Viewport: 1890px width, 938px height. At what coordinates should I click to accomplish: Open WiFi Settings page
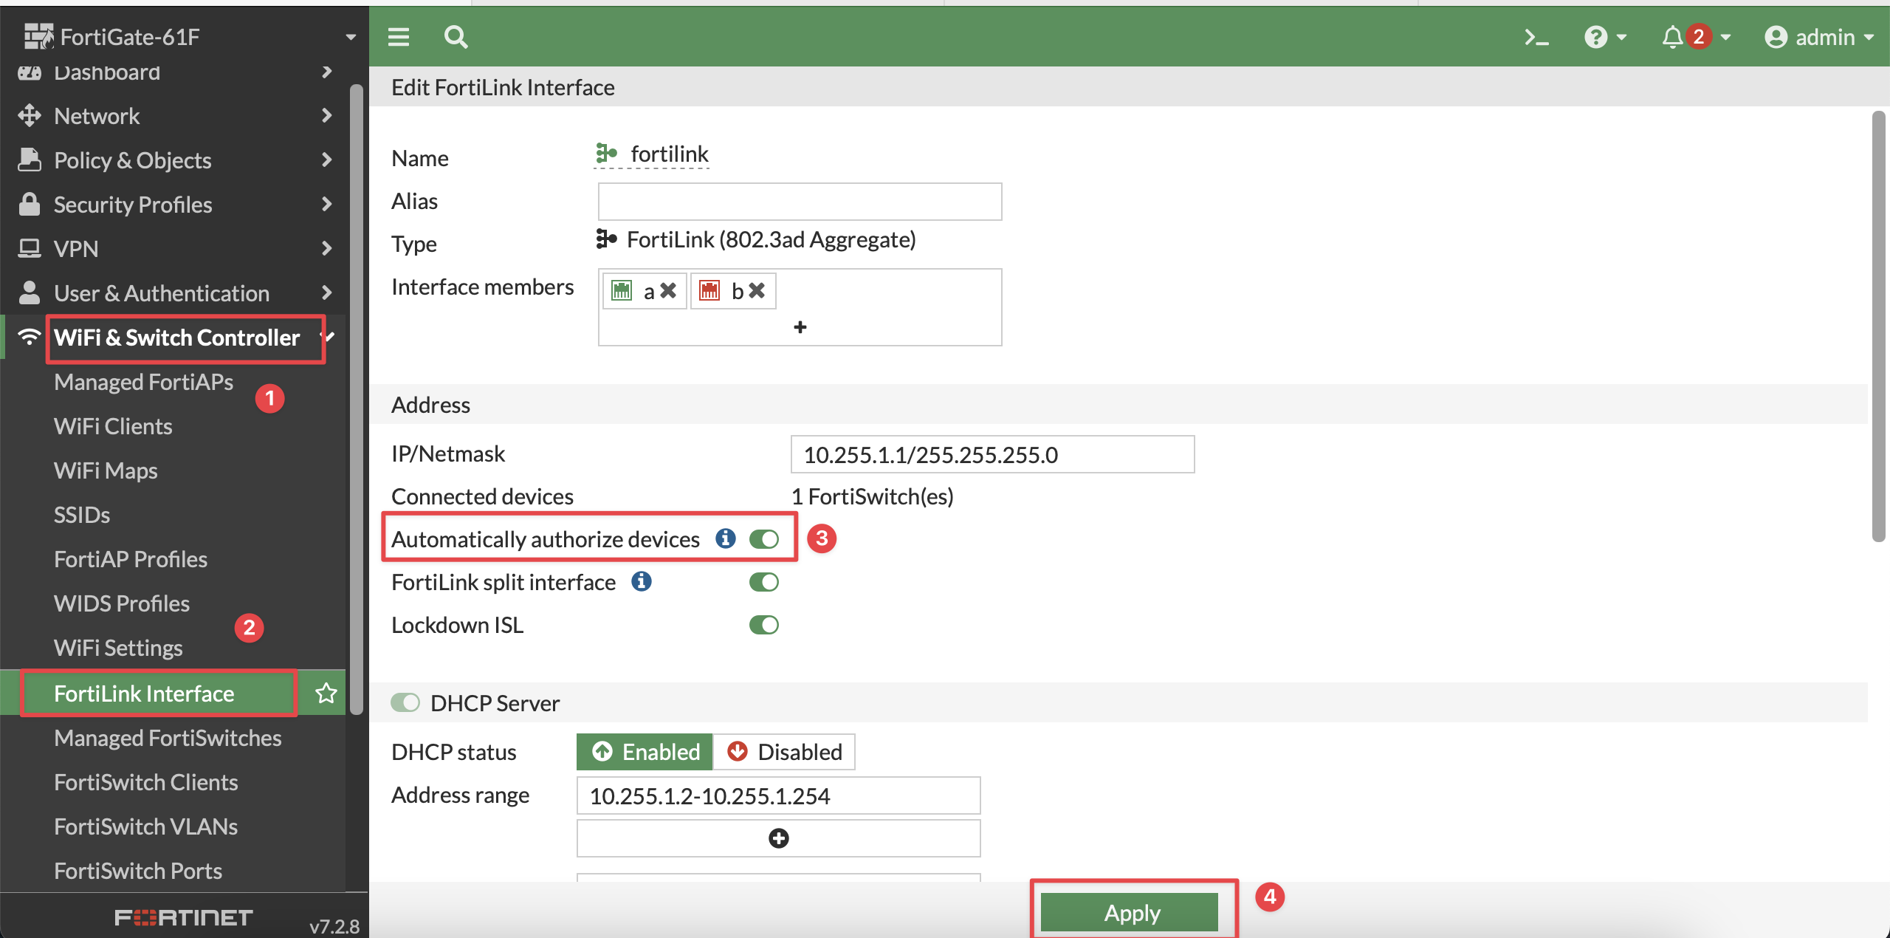[118, 648]
